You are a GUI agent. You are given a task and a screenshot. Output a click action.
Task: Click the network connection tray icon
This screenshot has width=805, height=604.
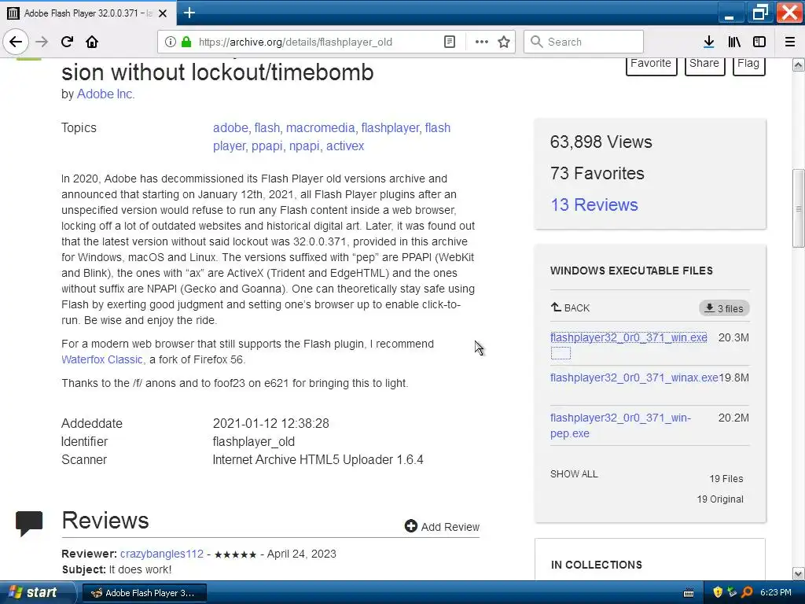733,592
